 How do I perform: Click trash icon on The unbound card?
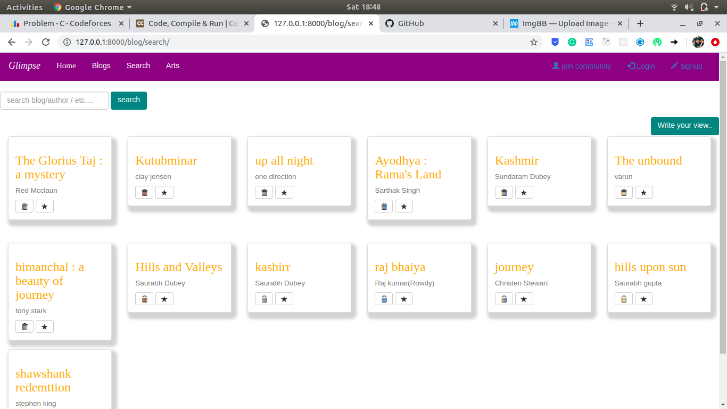click(624, 192)
